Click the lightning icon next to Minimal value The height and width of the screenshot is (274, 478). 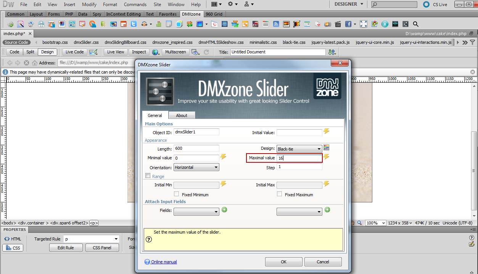tap(224, 157)
